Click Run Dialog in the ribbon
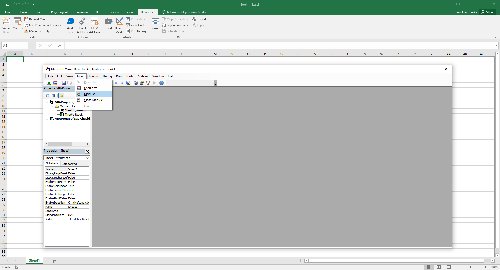This screenshot has height=270, width=500. coord(136,31)
